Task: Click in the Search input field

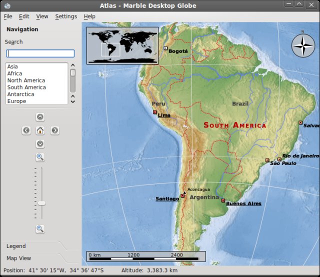Action: 40,53
